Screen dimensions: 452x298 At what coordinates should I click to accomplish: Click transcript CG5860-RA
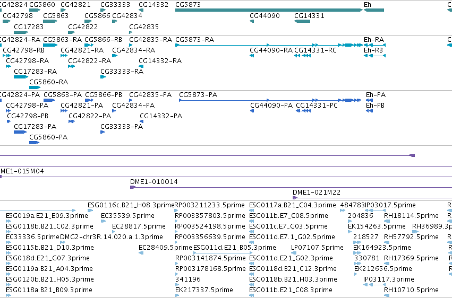(49, 82)
